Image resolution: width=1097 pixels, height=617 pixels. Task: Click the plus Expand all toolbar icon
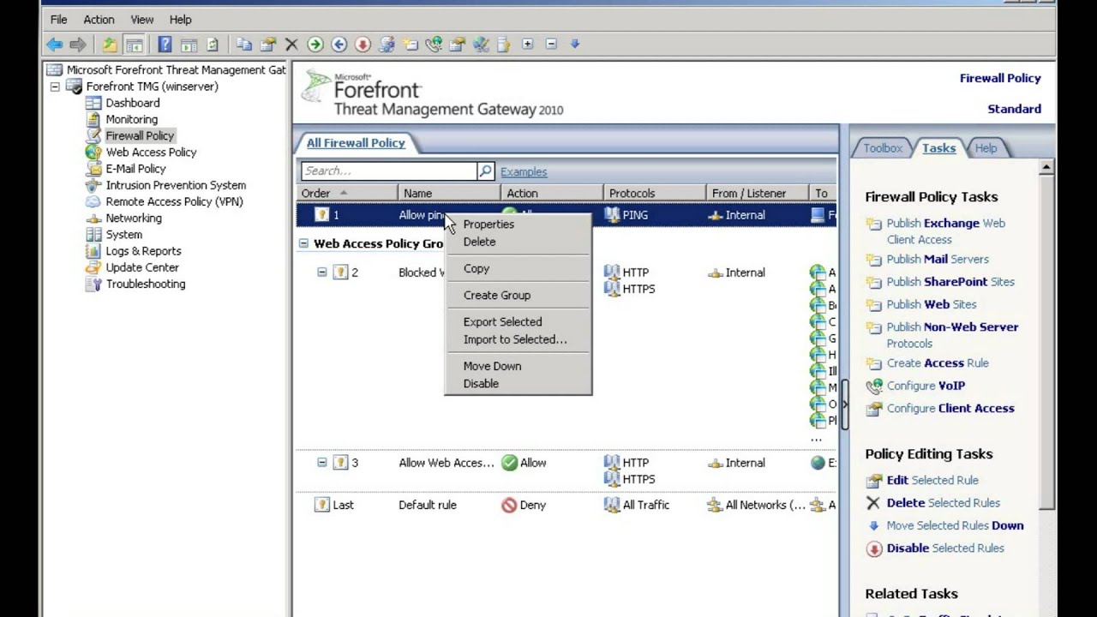528,45
